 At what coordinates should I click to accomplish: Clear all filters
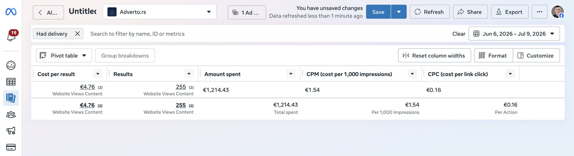coord(458,34)
